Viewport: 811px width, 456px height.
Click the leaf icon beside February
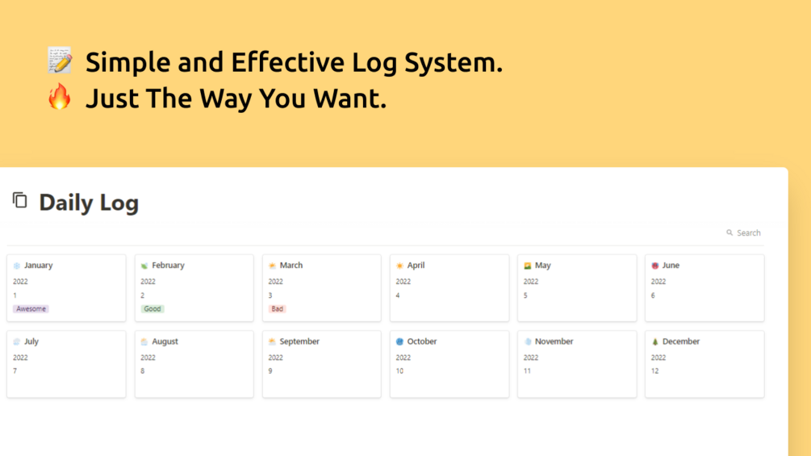(144, 266)
